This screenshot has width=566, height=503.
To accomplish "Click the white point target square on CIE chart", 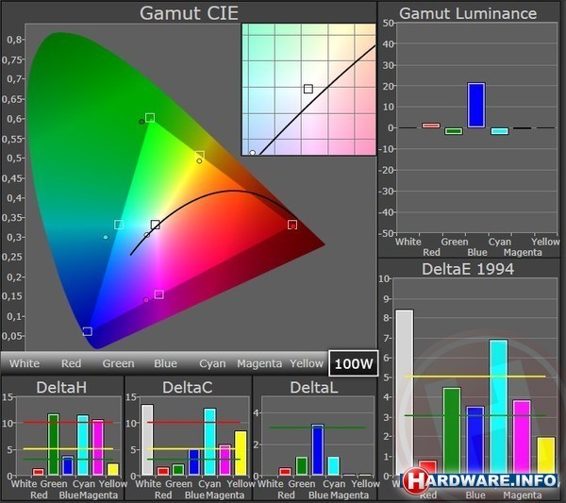I will tap(156, 225).
